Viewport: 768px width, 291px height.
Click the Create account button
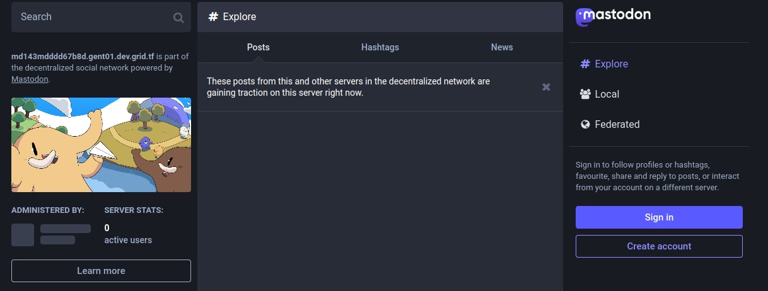[659, 246]
